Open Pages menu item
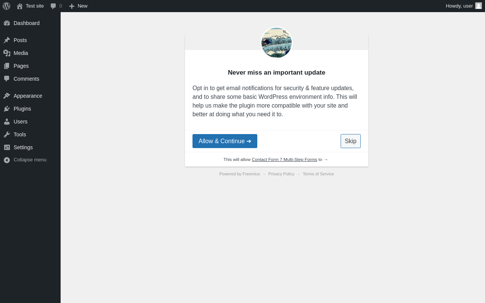 [x=30, y=66]
